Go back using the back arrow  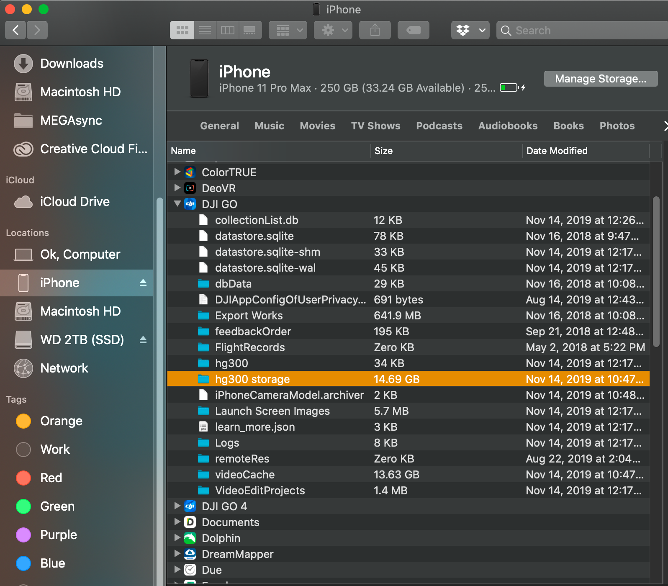click(x=16, y=30)
